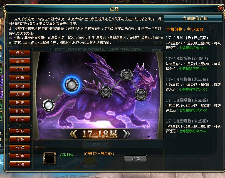Select the 腰带 equipment slot
Image resolution: width=225 pixels, height=178 pixels.
coord(20,103)
